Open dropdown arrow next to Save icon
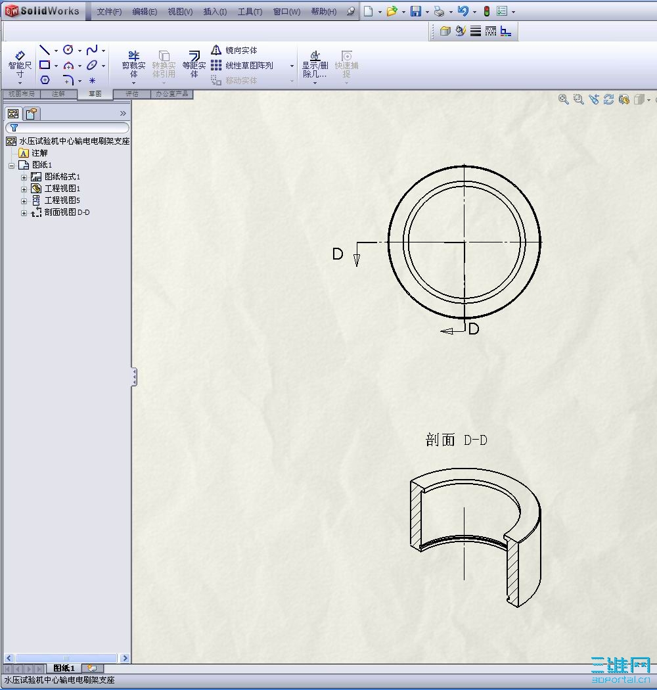The height and width of the screenshot is (690, 657). point(427,12)
